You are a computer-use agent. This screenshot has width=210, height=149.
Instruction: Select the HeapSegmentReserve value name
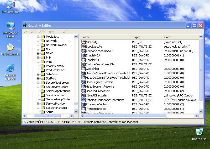[100, 87]
